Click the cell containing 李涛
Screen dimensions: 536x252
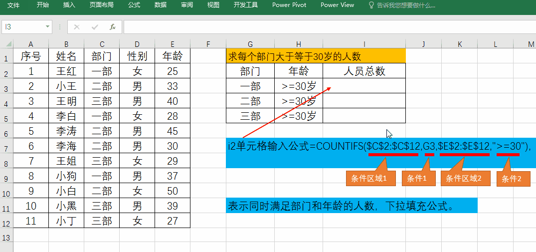[x=66, y=131]
